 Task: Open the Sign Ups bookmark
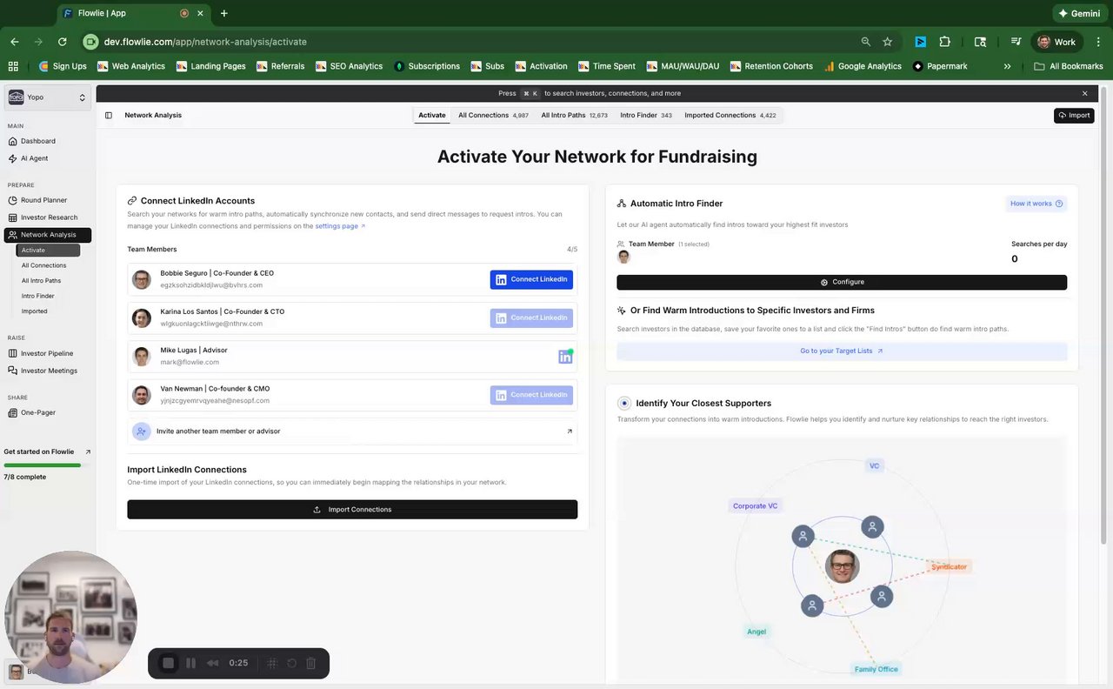[x=63, y=66]
